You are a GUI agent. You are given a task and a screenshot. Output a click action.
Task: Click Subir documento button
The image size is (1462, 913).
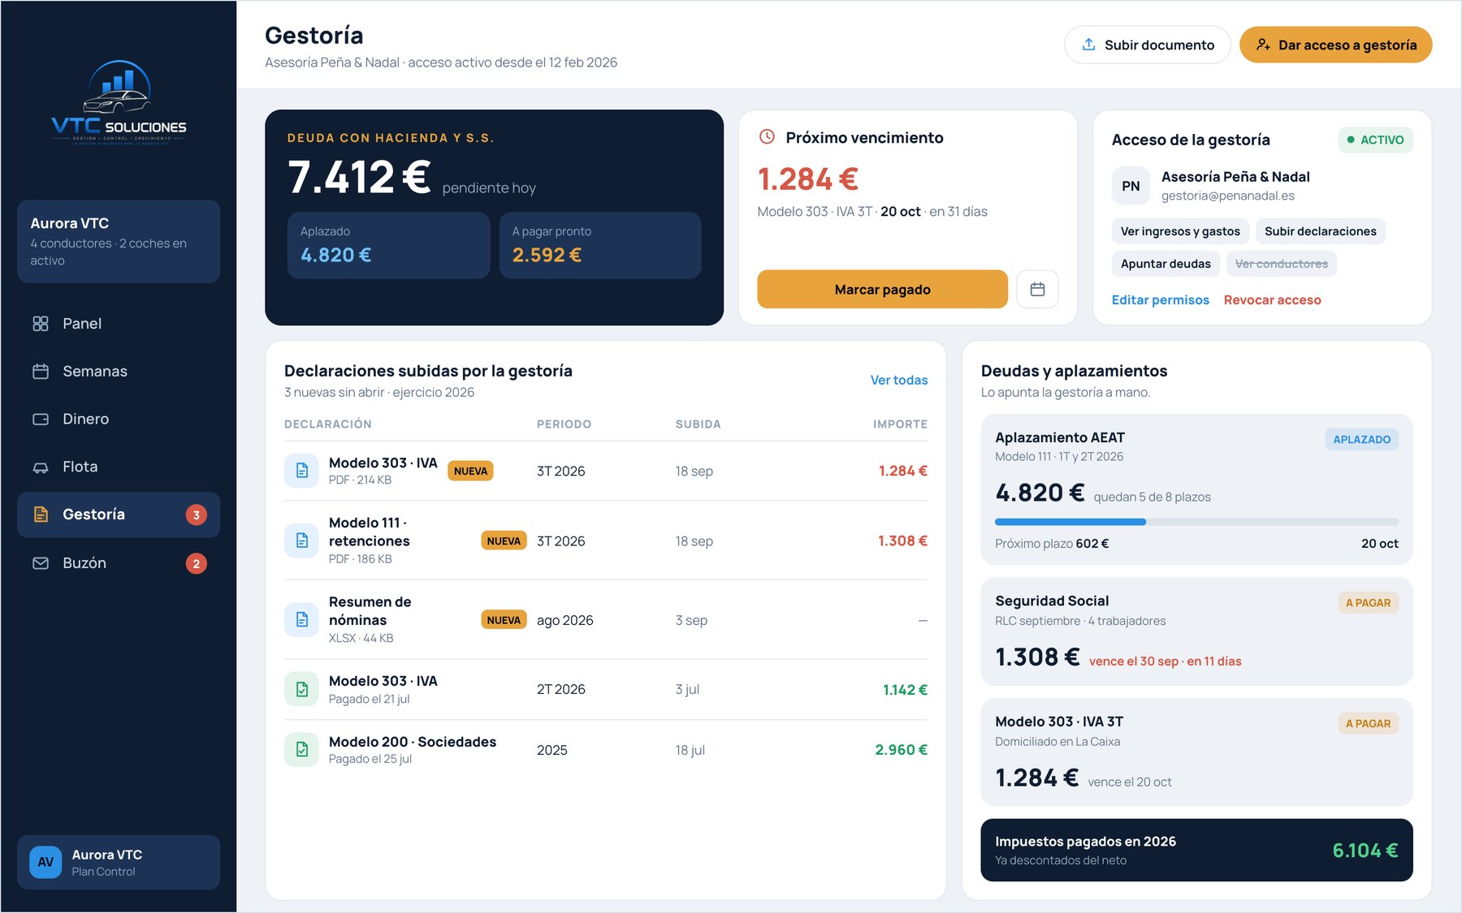point(1148,45)
